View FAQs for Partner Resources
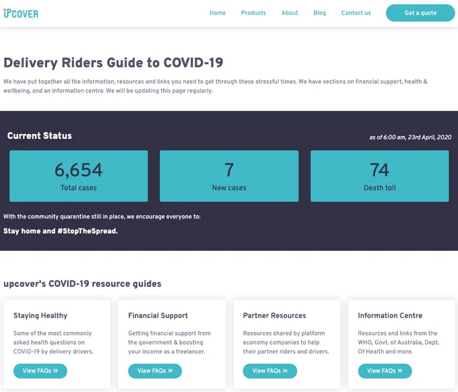 click(270, 370)
